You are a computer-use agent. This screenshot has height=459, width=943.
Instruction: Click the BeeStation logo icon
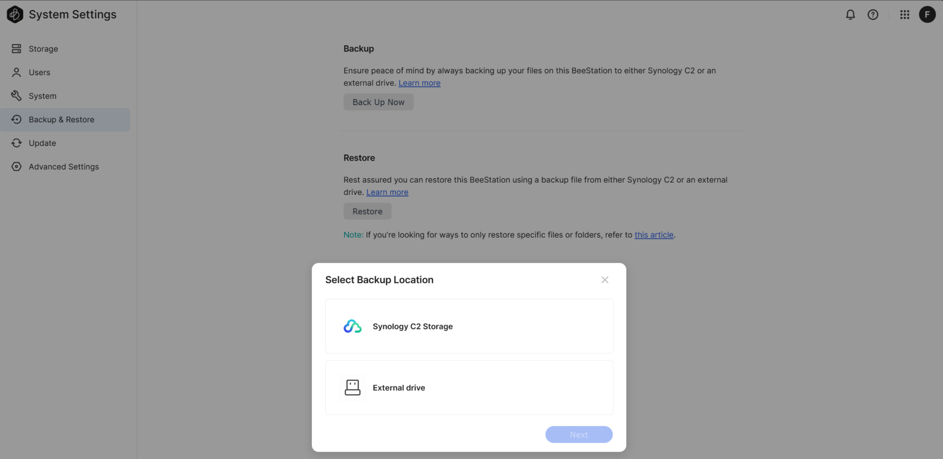pos(15,14)
